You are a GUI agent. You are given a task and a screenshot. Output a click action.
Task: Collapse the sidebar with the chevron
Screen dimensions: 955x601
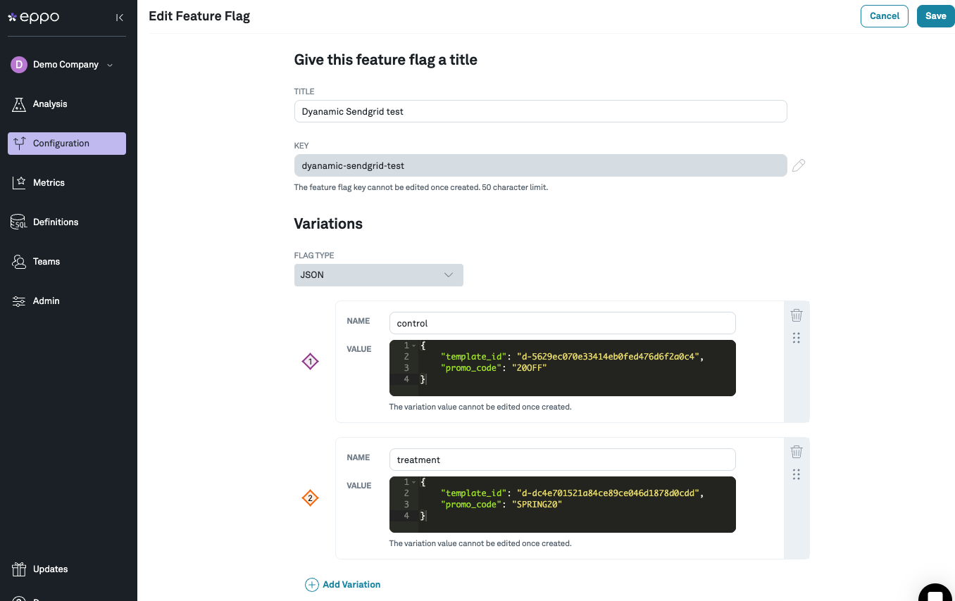click(119, 17)
